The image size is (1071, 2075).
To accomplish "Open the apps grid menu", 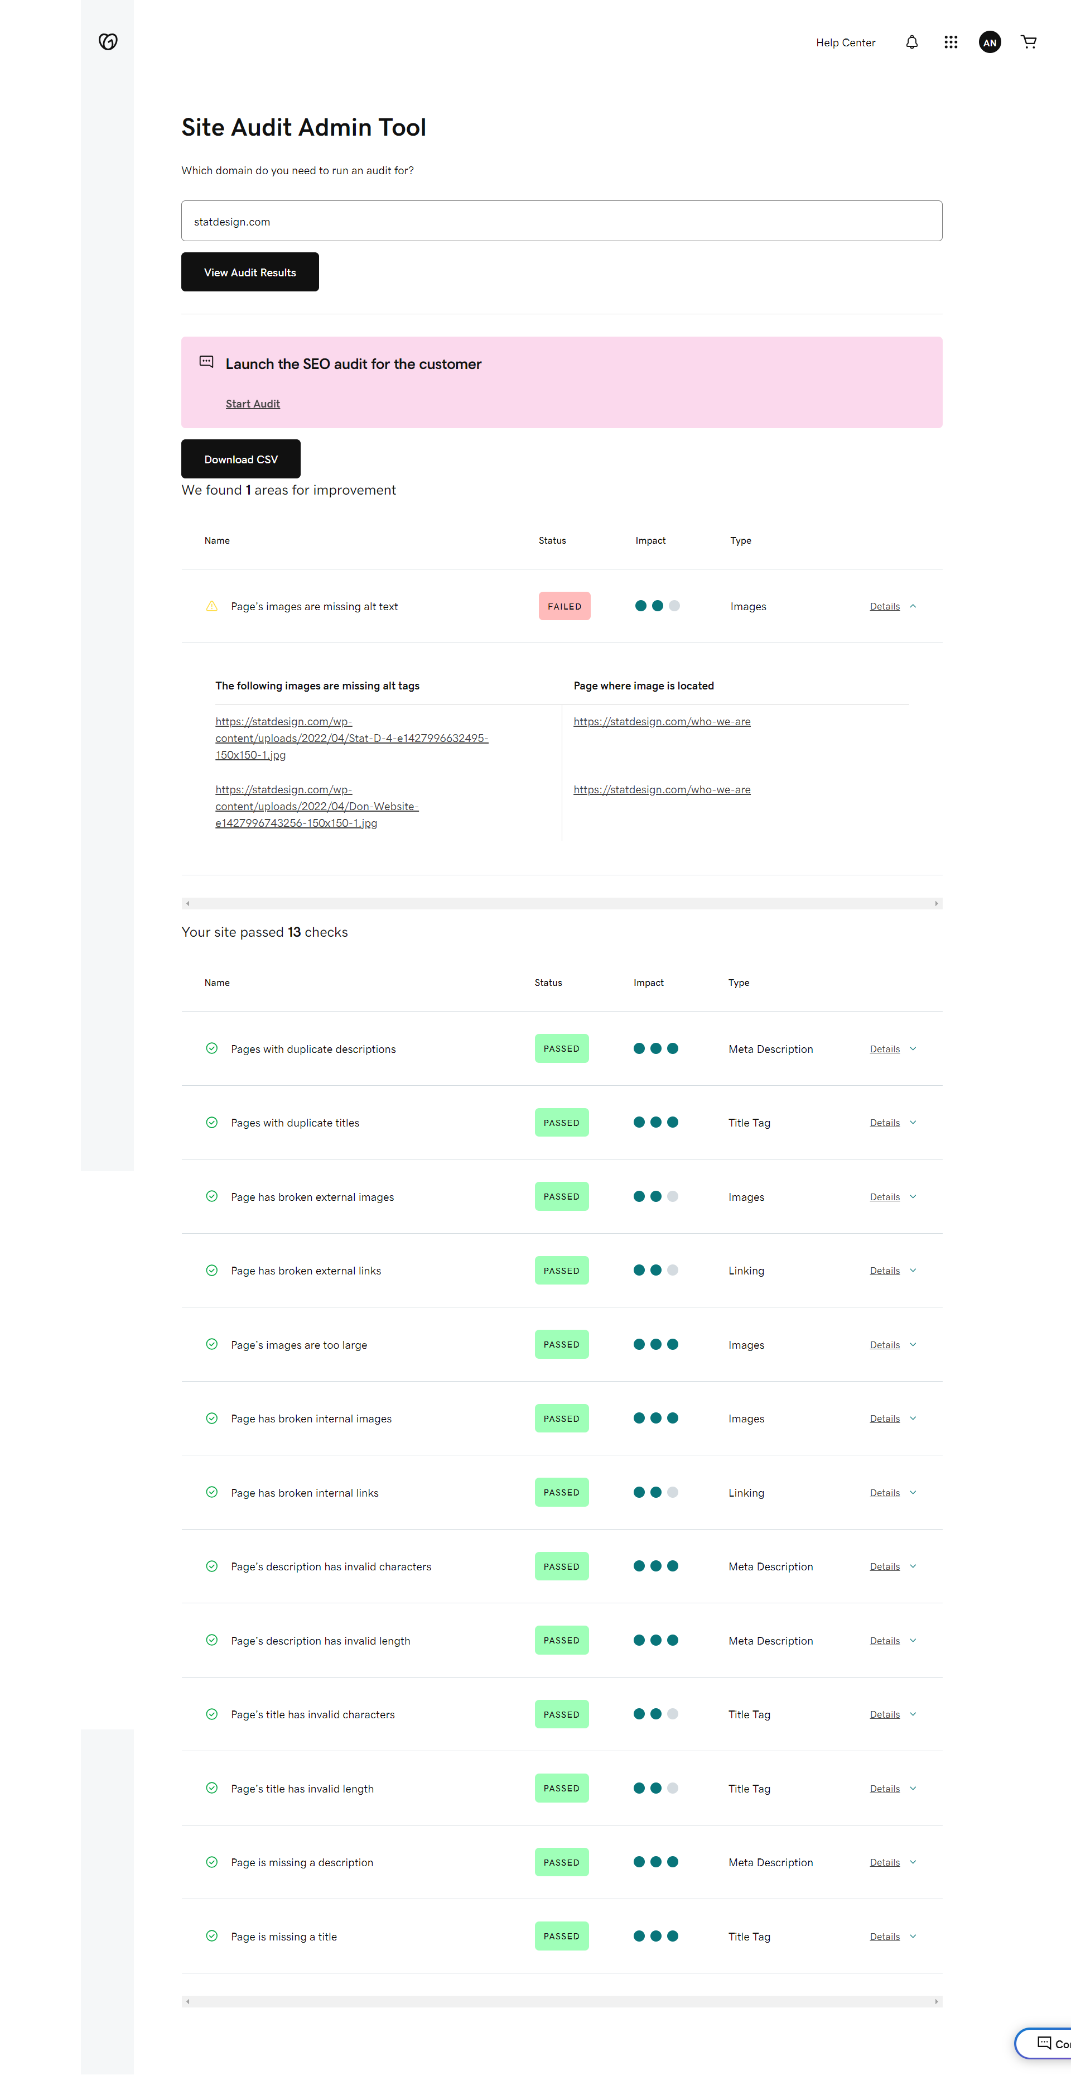I will [x=951, y=42].
